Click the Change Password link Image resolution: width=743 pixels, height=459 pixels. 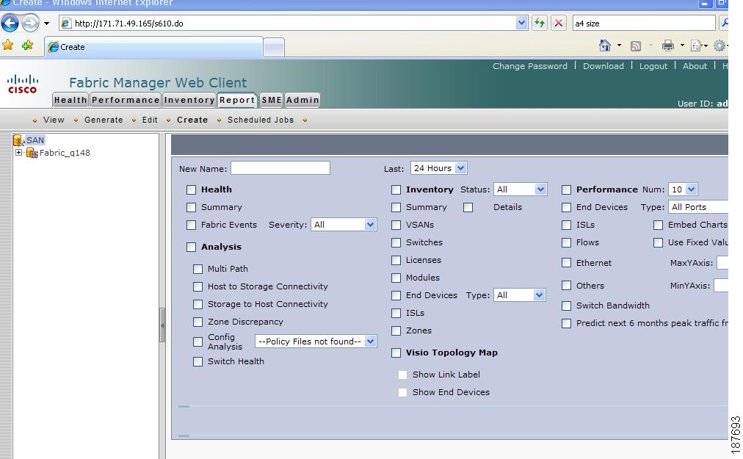click(x=530, y=66)
